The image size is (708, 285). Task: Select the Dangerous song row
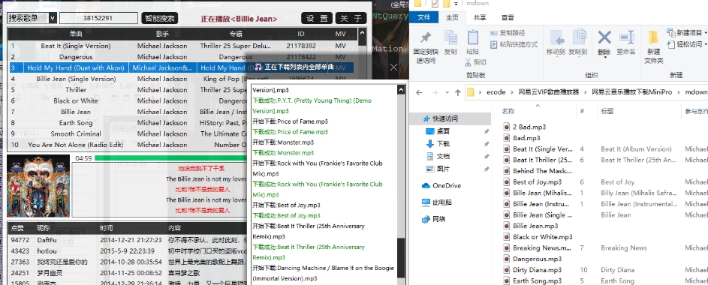coord(182,57)
